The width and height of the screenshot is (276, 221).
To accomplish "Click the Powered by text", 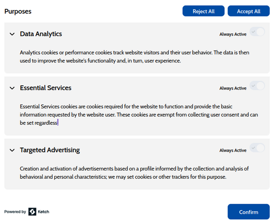I will (15, 212).
